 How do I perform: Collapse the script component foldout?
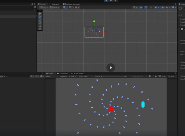tap(179, 29)
